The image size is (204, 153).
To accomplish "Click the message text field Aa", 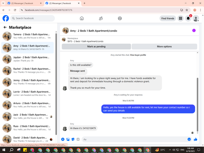I will (x=134, y=140).
